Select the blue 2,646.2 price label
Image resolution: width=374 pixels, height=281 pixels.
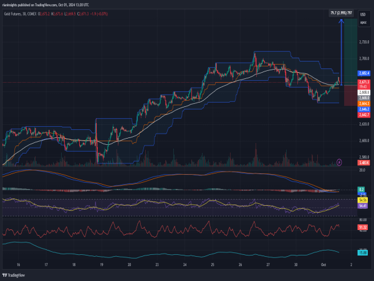(364, 109)
